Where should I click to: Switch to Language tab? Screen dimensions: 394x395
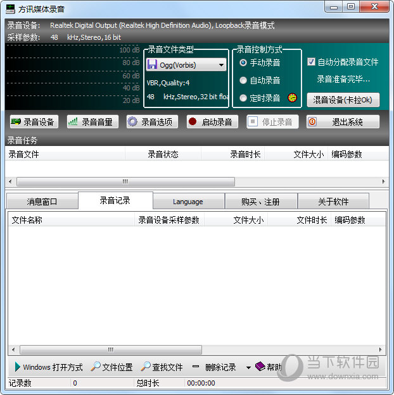[x=188, y=202]
